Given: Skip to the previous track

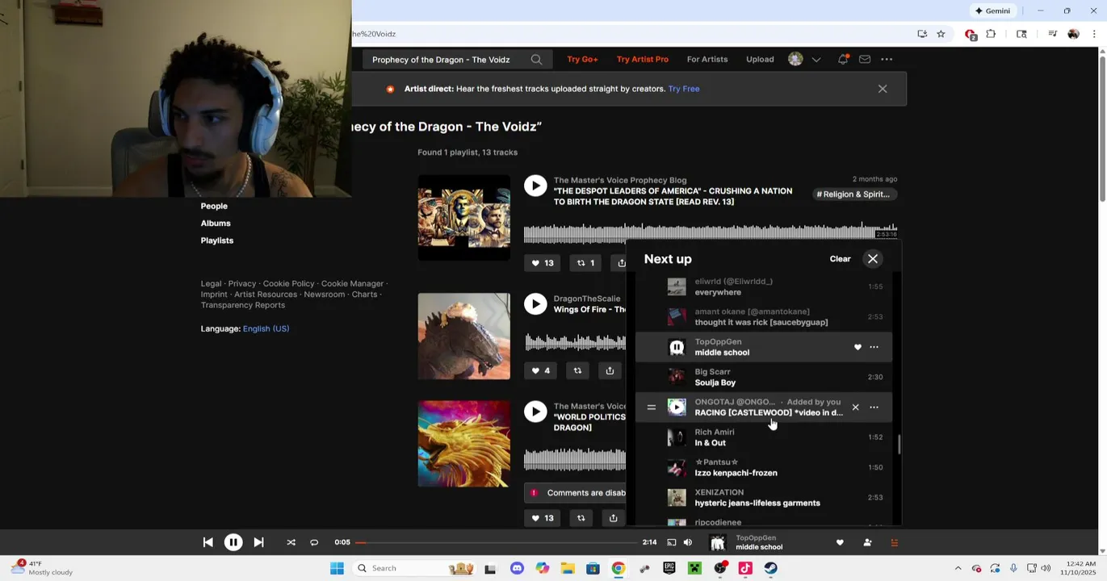Looking at the screenshot, I should point(208,542).
